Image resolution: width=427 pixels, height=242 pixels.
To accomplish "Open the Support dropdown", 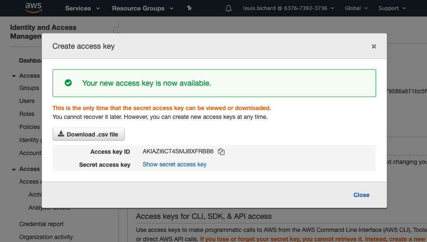I will tap(391, 8).
